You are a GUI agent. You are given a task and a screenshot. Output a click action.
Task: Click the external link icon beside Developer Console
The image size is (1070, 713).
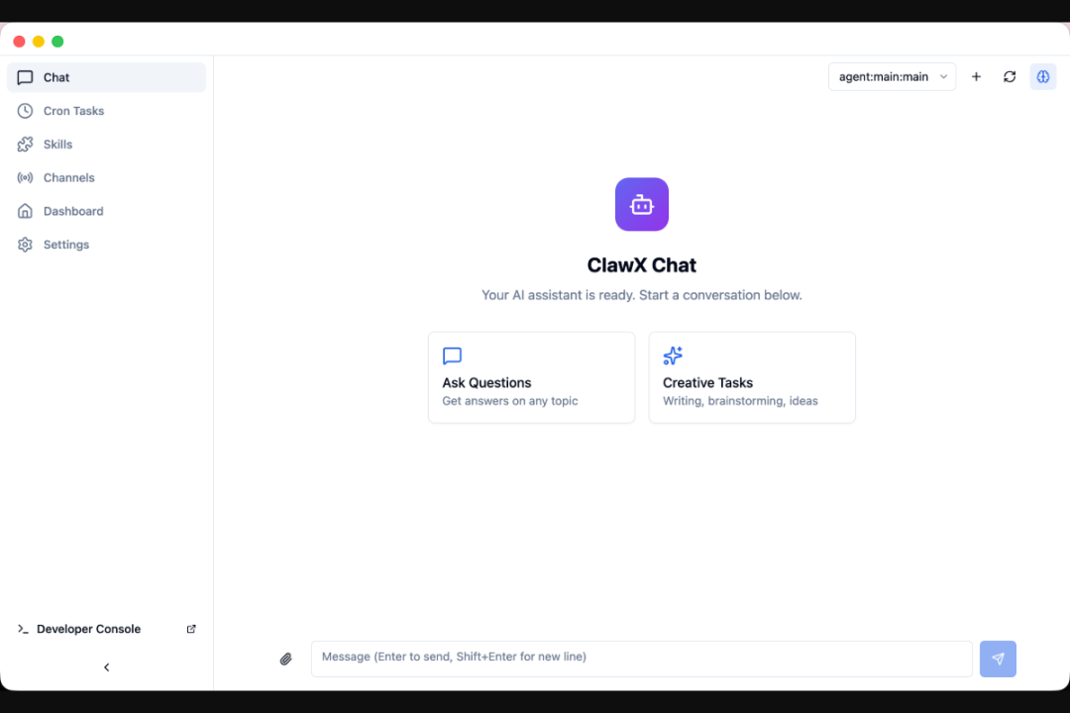[x=191, y=629]
